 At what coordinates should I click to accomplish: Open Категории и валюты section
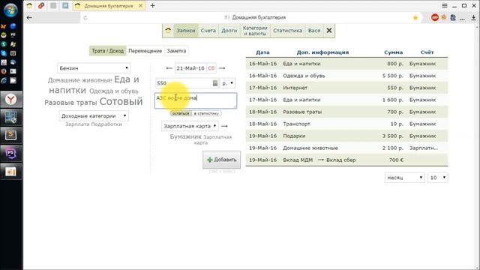click(255, 31)
